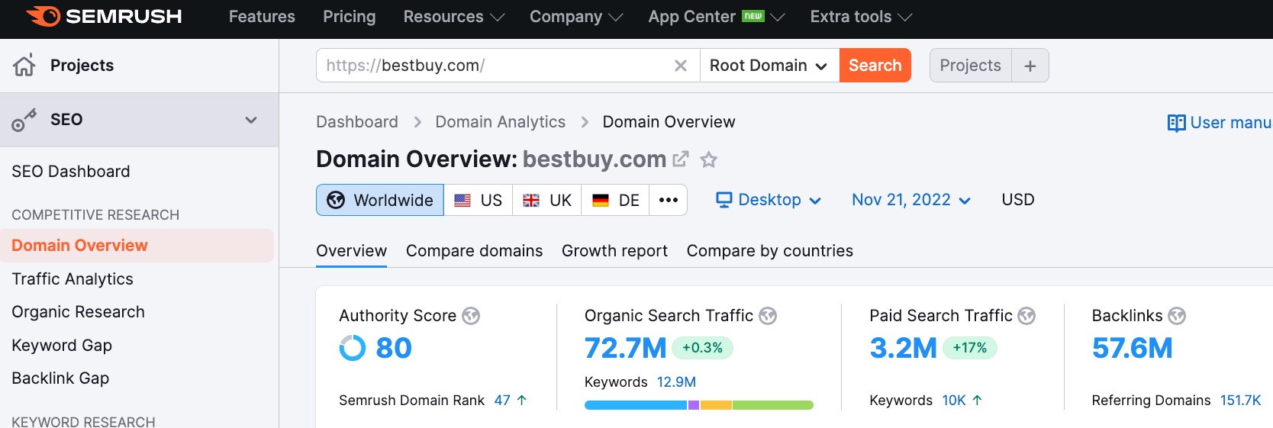
Task: Click the 72.7M organic traffic value
Action: (x=626, y=348)
